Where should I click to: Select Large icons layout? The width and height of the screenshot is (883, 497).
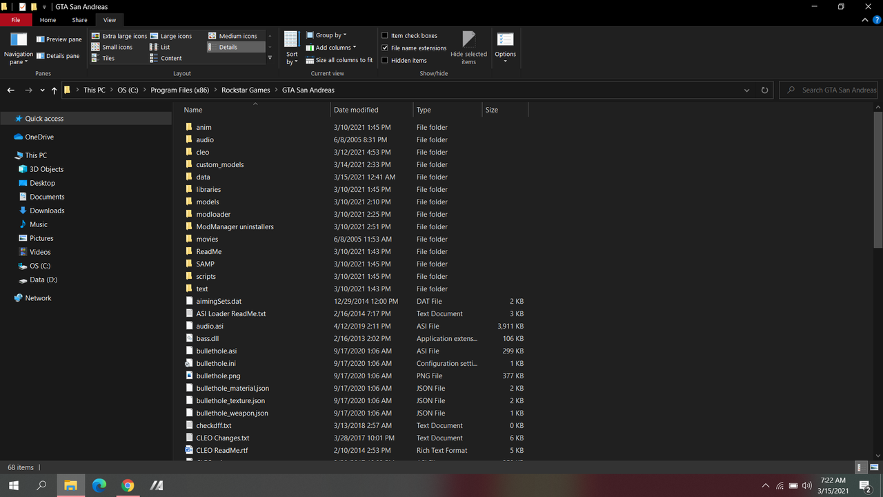171,36
